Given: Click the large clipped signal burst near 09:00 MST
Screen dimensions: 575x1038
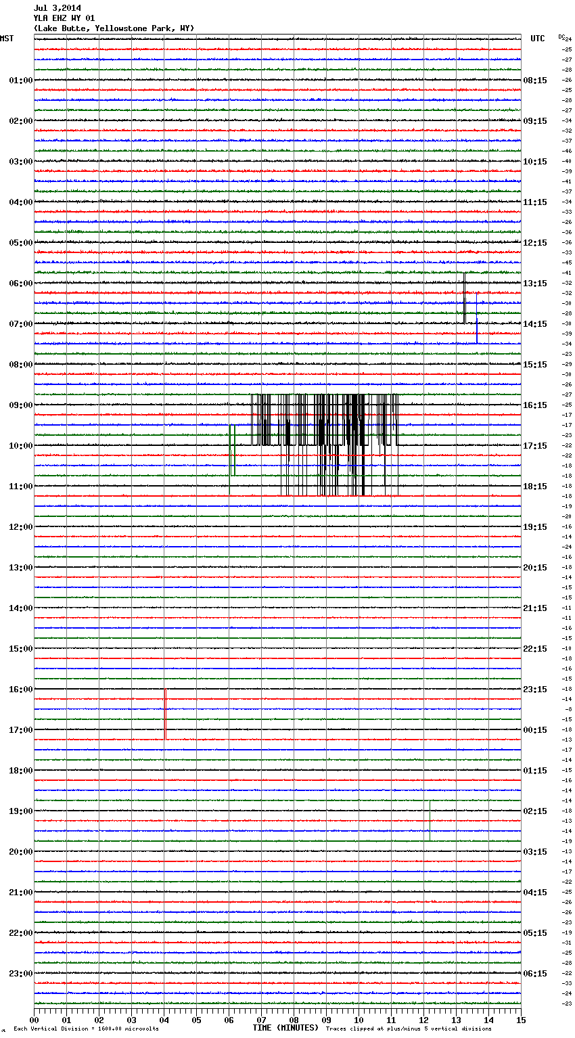Looking at the screenshot, I should point(325,445).
